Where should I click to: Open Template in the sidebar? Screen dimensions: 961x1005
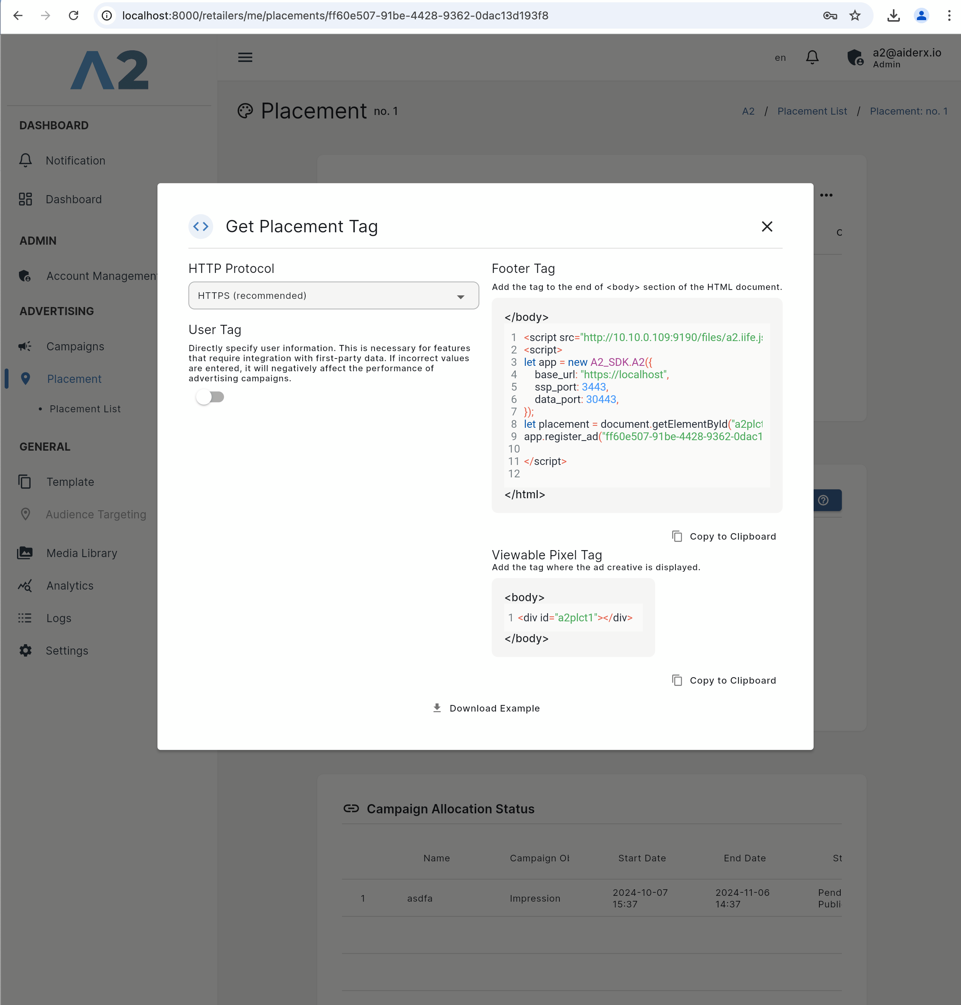[70, 482]
